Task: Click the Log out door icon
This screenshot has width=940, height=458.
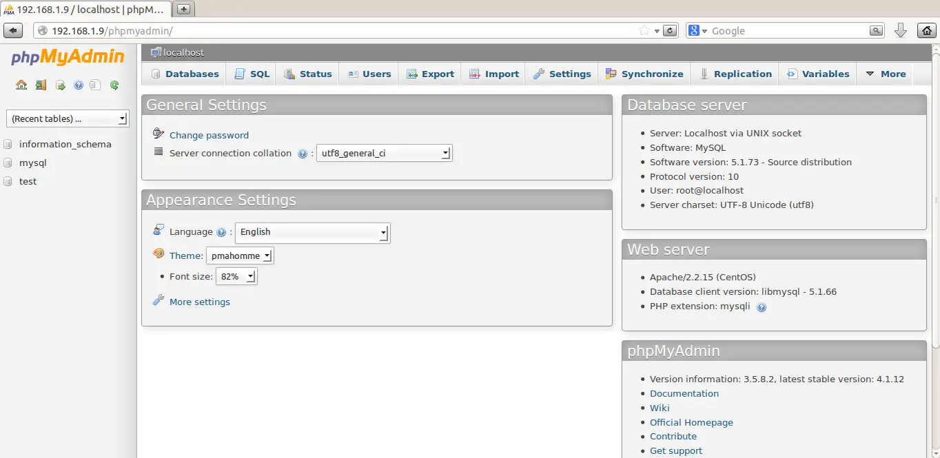Action: pos(41,85)
